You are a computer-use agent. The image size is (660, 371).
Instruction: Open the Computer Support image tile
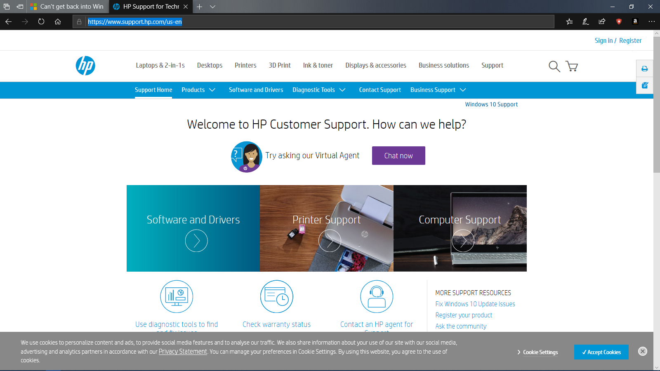coord(460,228)
